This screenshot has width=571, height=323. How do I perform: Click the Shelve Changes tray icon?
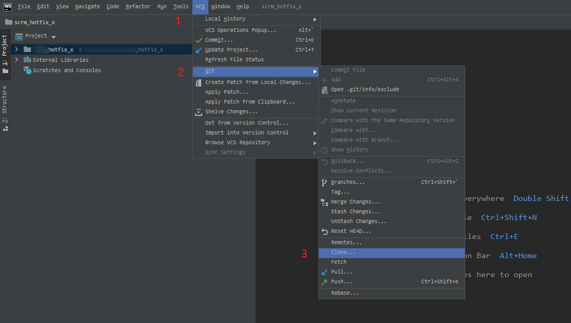click(x=199, y=112)
